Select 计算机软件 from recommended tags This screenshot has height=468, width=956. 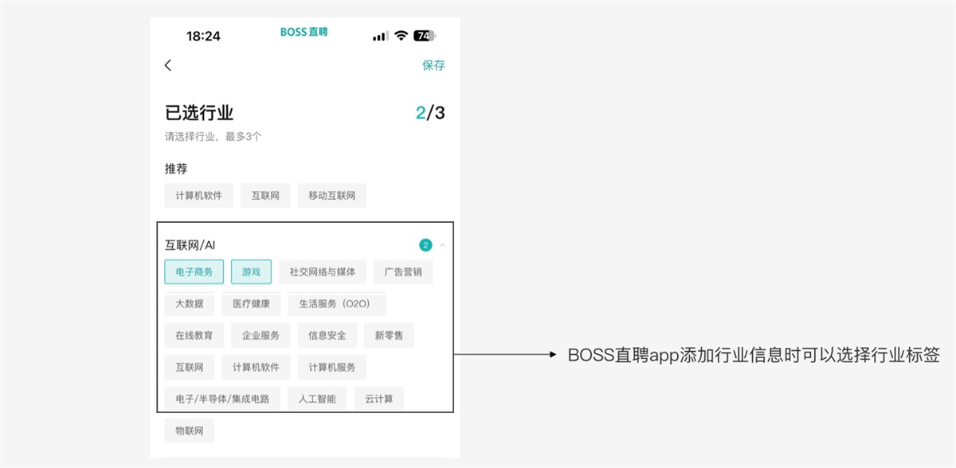[x=198, y=195]
